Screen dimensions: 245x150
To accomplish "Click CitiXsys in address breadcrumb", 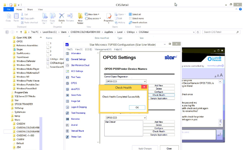I will 130,32.
